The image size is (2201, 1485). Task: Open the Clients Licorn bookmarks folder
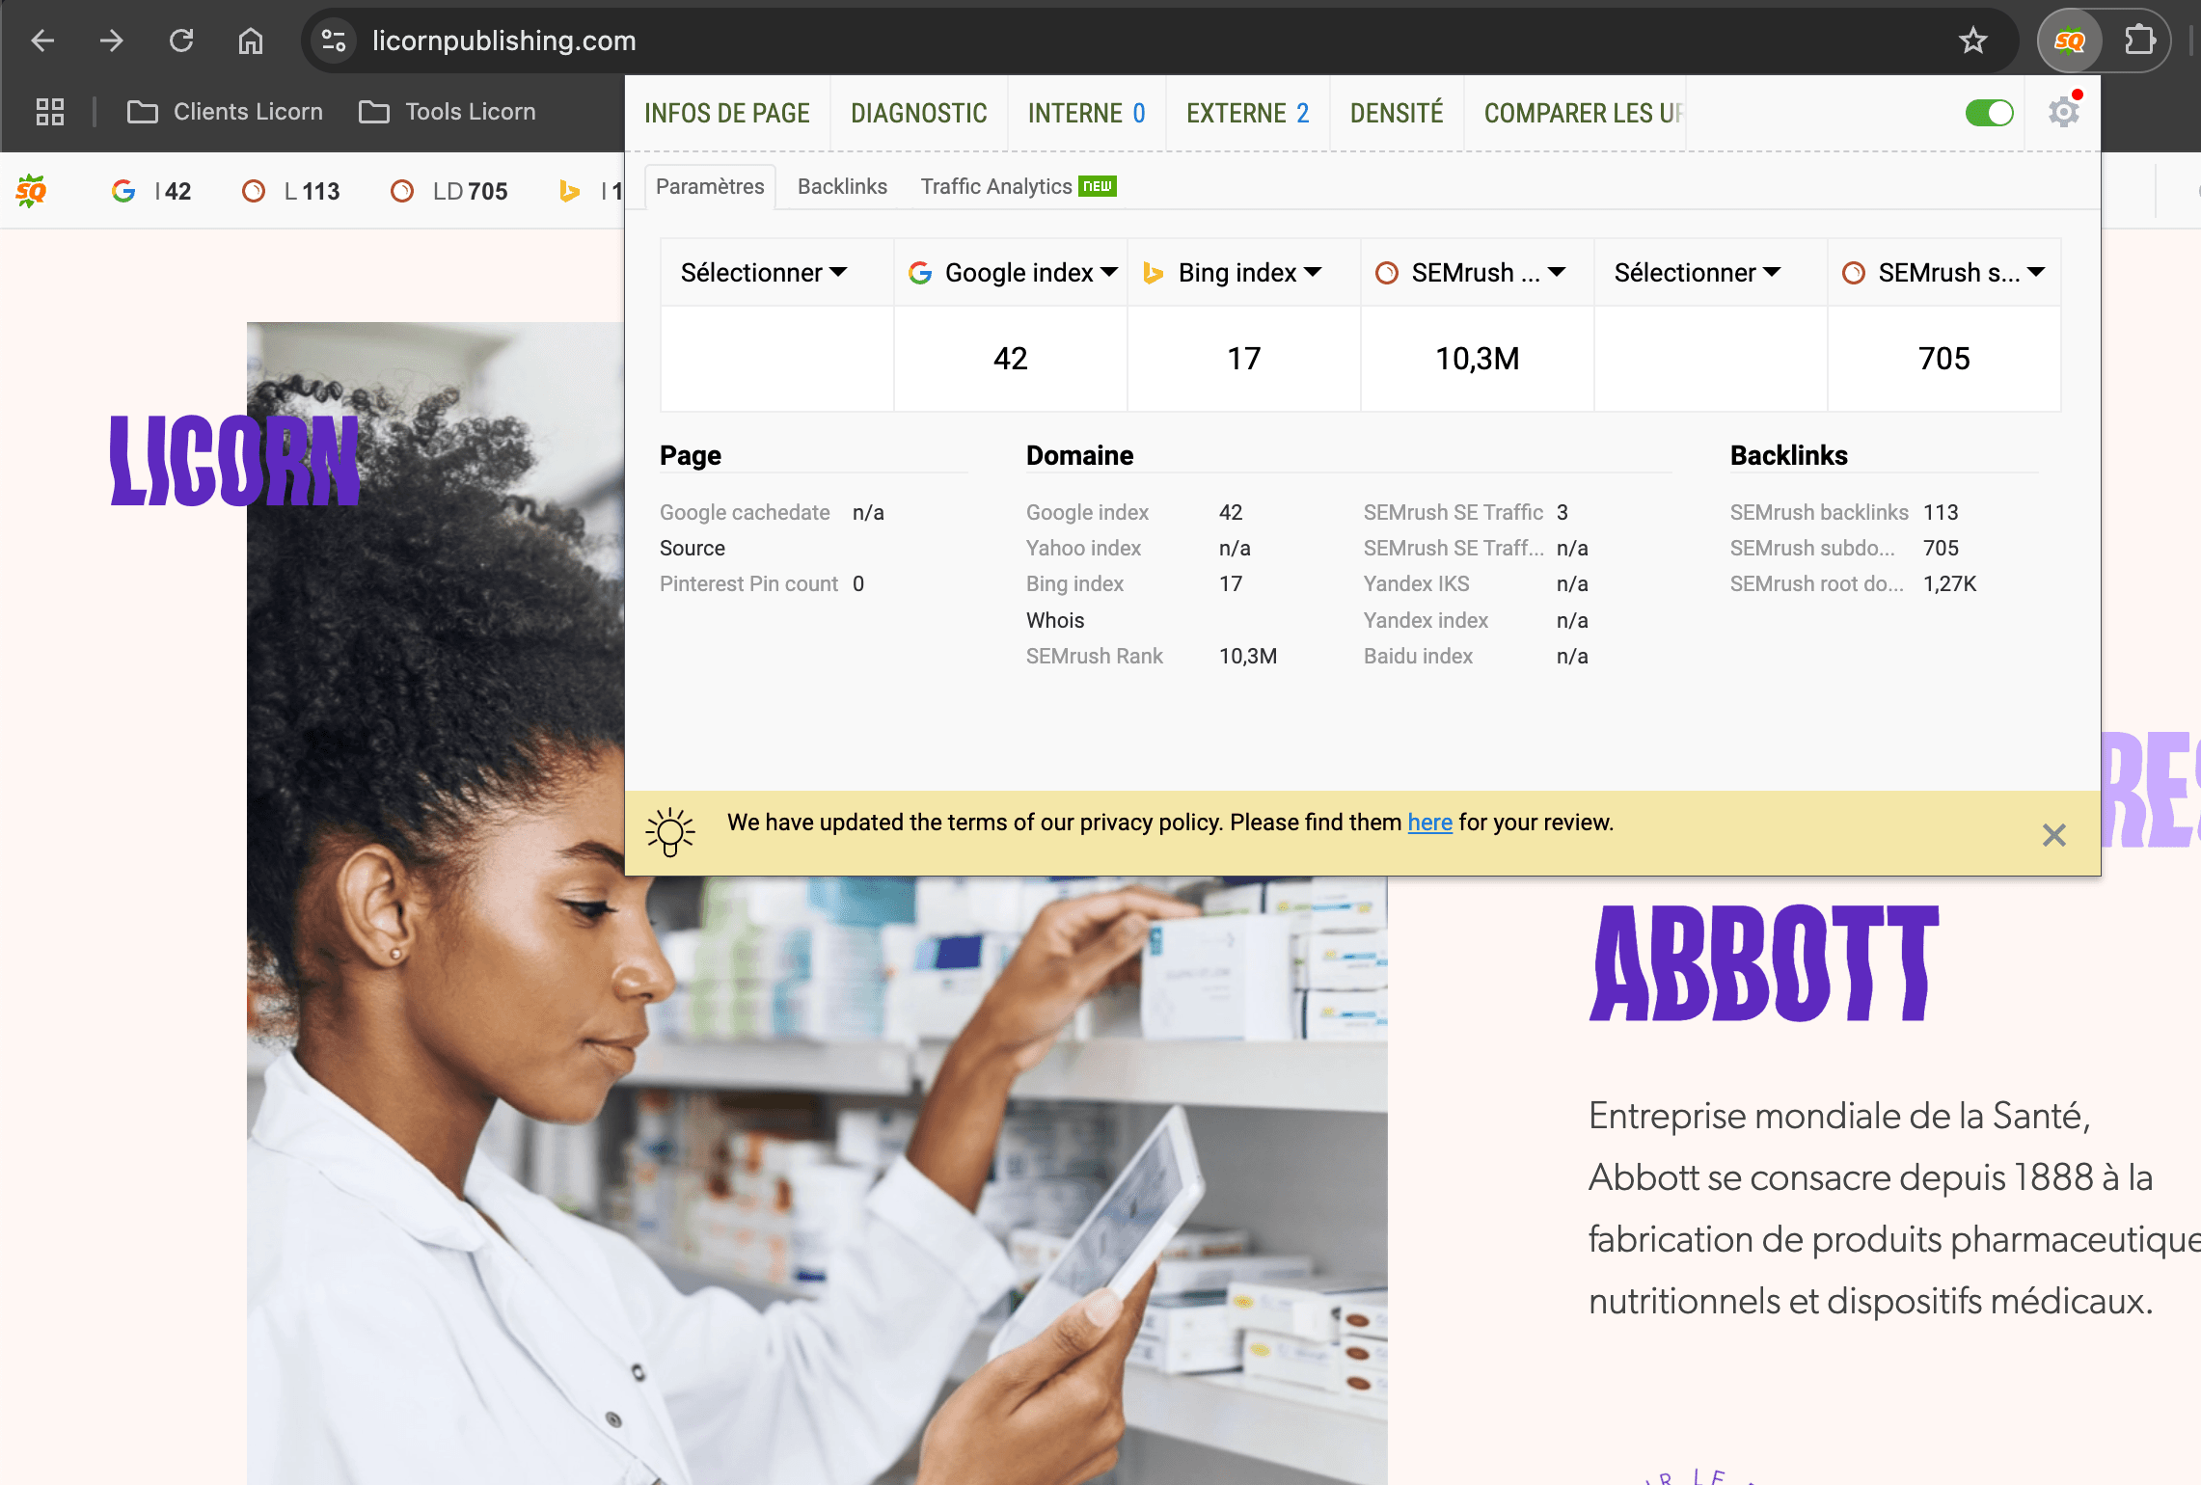(226, 112)
